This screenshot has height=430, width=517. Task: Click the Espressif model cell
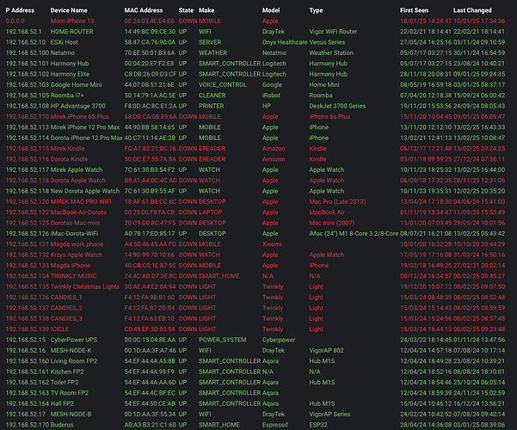coord(275,425)
